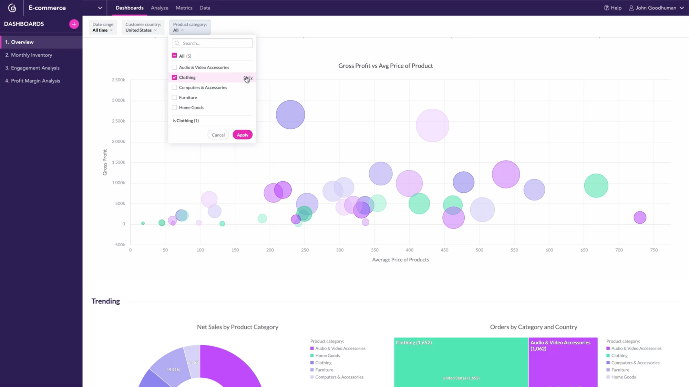689x387 pixels.
Task: Click the DASHBOARDS sidebar heading
Action: (x=24, y=24)
